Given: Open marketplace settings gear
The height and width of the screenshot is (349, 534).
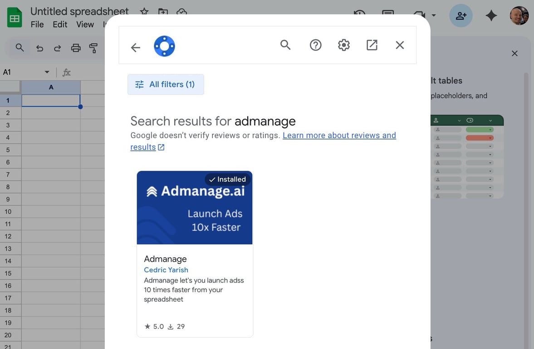Looking at the screenshot, I should [x=343, y=45].
